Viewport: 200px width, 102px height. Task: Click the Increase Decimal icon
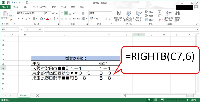coord(106,19)
